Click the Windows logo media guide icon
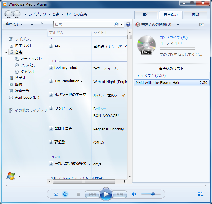 pos(11,176)
